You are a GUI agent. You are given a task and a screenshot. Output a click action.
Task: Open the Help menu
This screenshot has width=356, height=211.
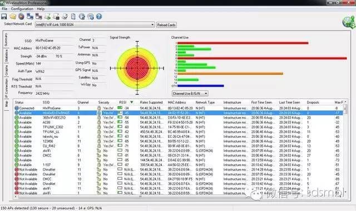(41, 9)
